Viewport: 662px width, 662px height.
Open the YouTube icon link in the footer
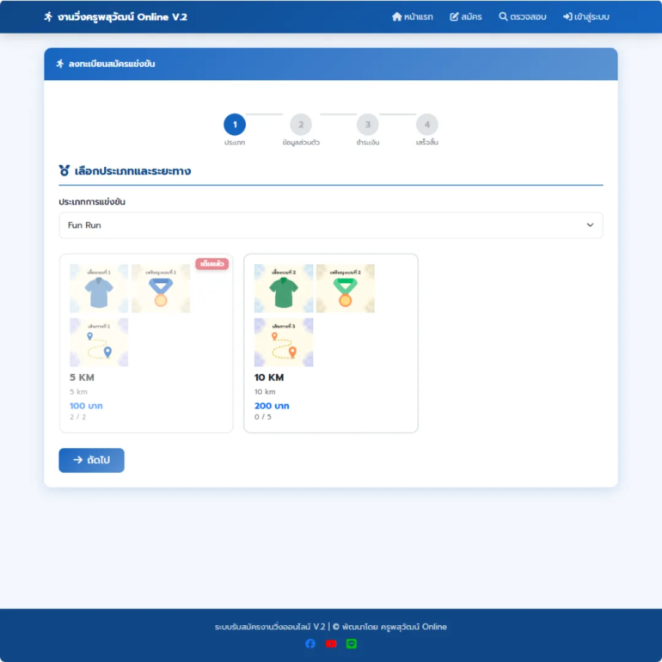point(331,644)
